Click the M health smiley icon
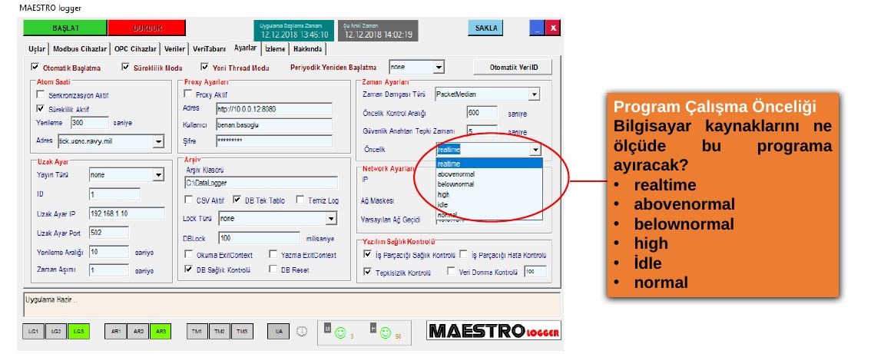 (x=340, y=332)
